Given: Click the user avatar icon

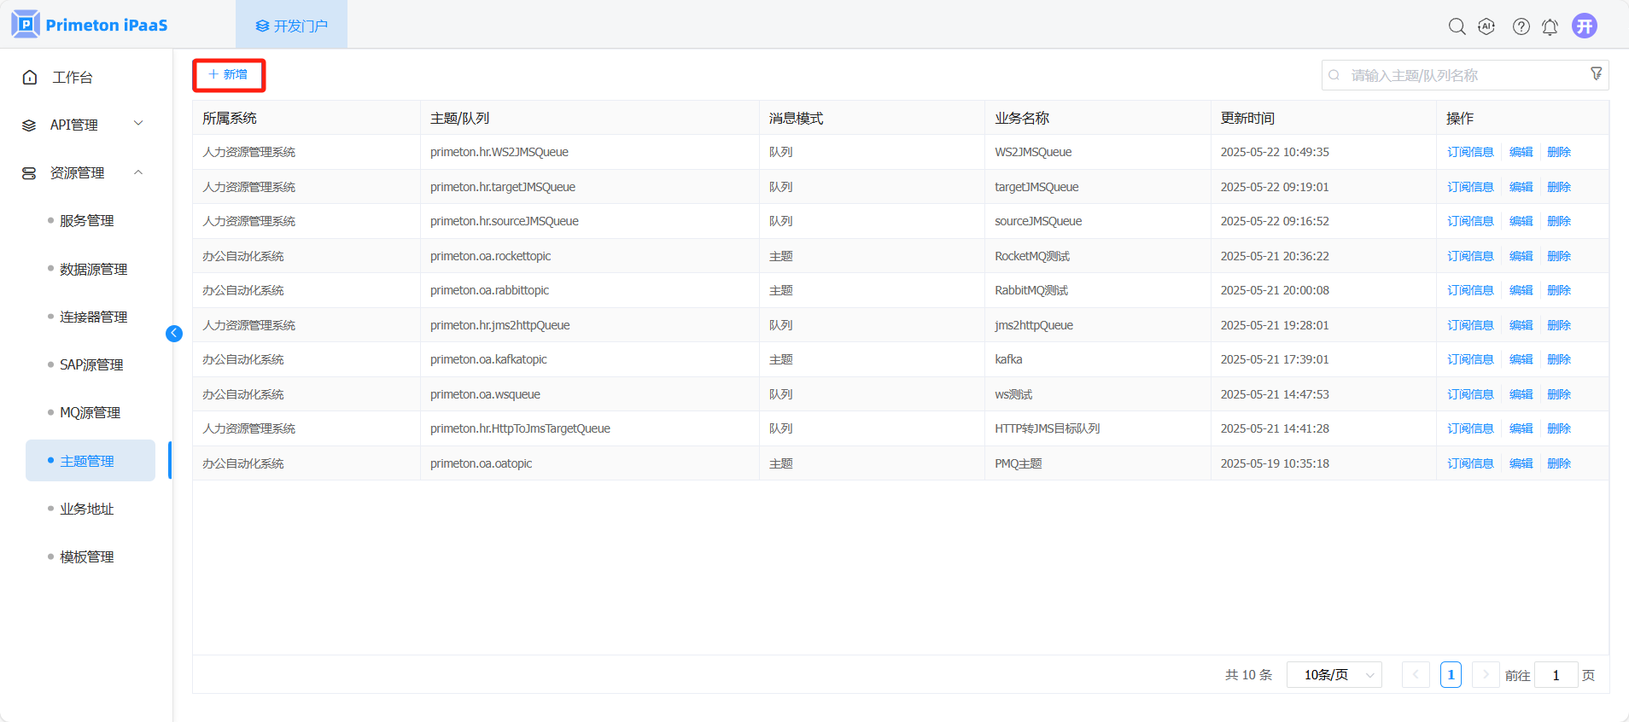Looking at the screenshot, I should coord(1585,26).
